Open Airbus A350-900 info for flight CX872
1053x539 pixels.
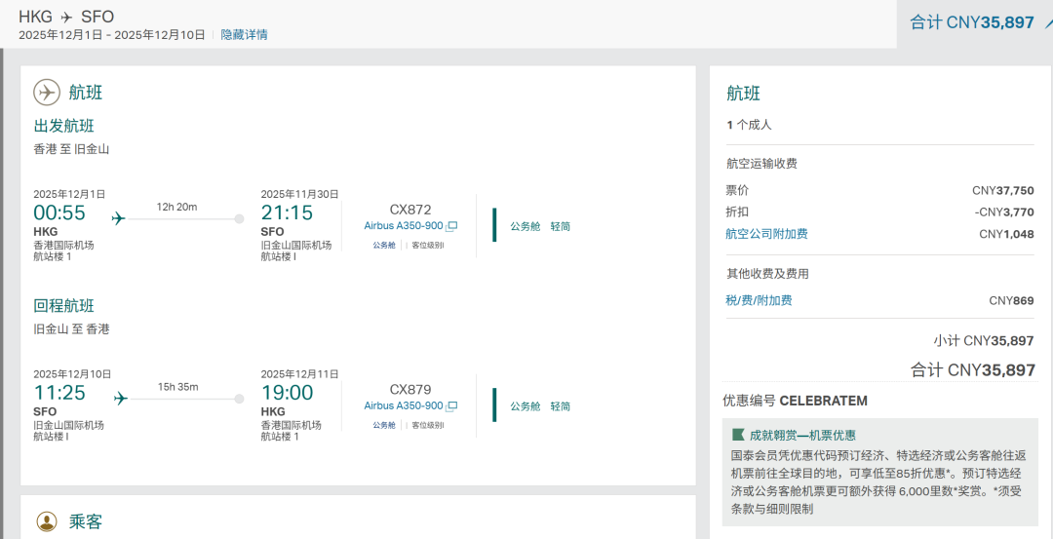[404, 226]
